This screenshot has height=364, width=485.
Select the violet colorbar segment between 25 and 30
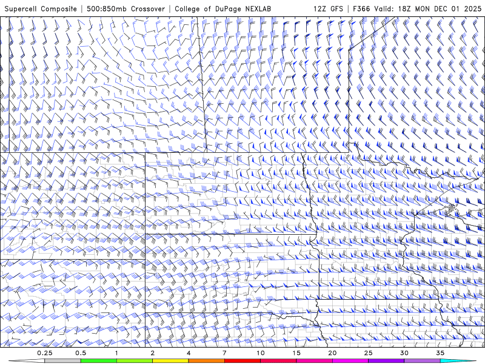tap(386, 361)
